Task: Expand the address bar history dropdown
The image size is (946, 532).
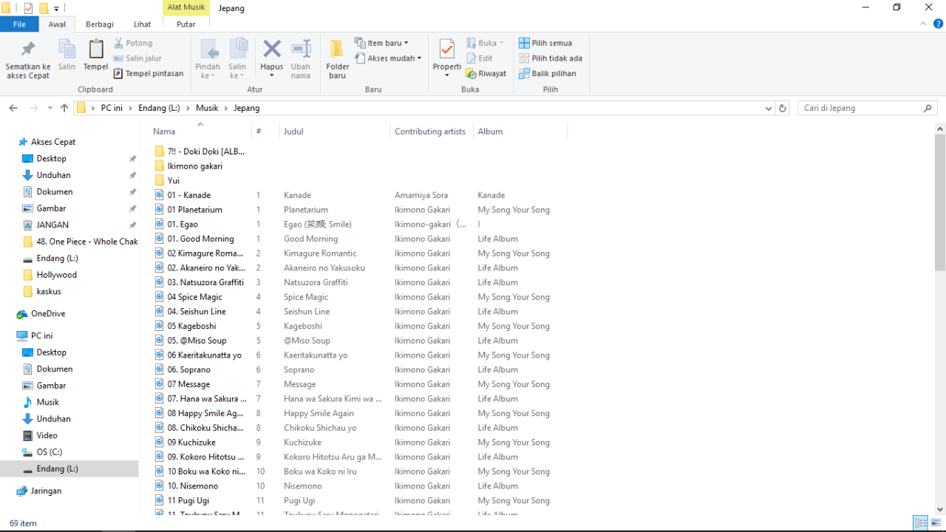Action: pyautogui.click(x=769, y=108)
